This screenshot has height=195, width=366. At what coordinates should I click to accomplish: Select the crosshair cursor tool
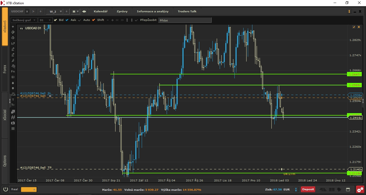click(13, 27)
